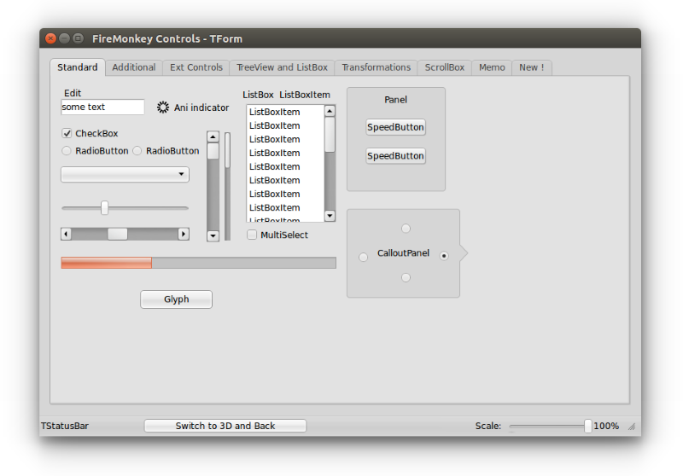The width and height of the screenshot is (683, 476).
Task: Click Switch to 3D and Back button
Action: pos(225,426)
